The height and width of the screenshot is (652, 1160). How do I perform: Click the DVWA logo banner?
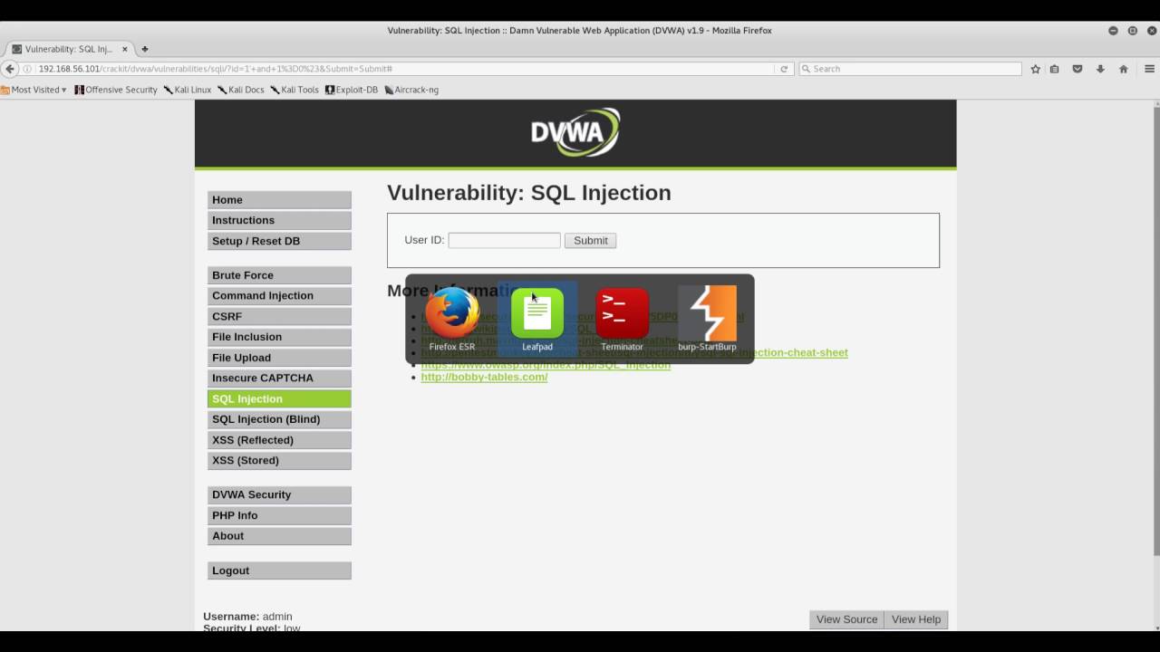[x=575, y=133]
